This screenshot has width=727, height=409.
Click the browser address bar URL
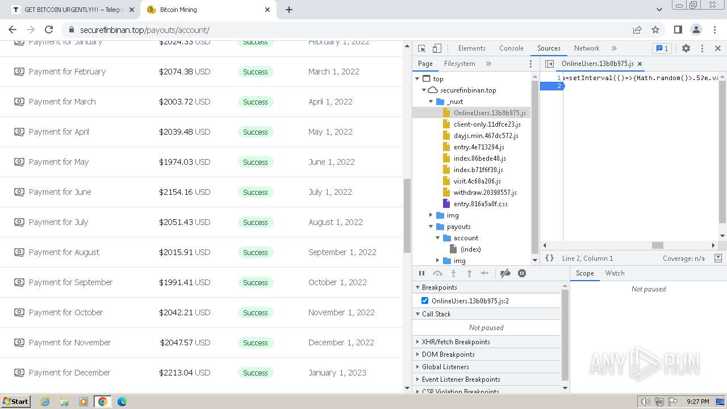click(145, 30)
